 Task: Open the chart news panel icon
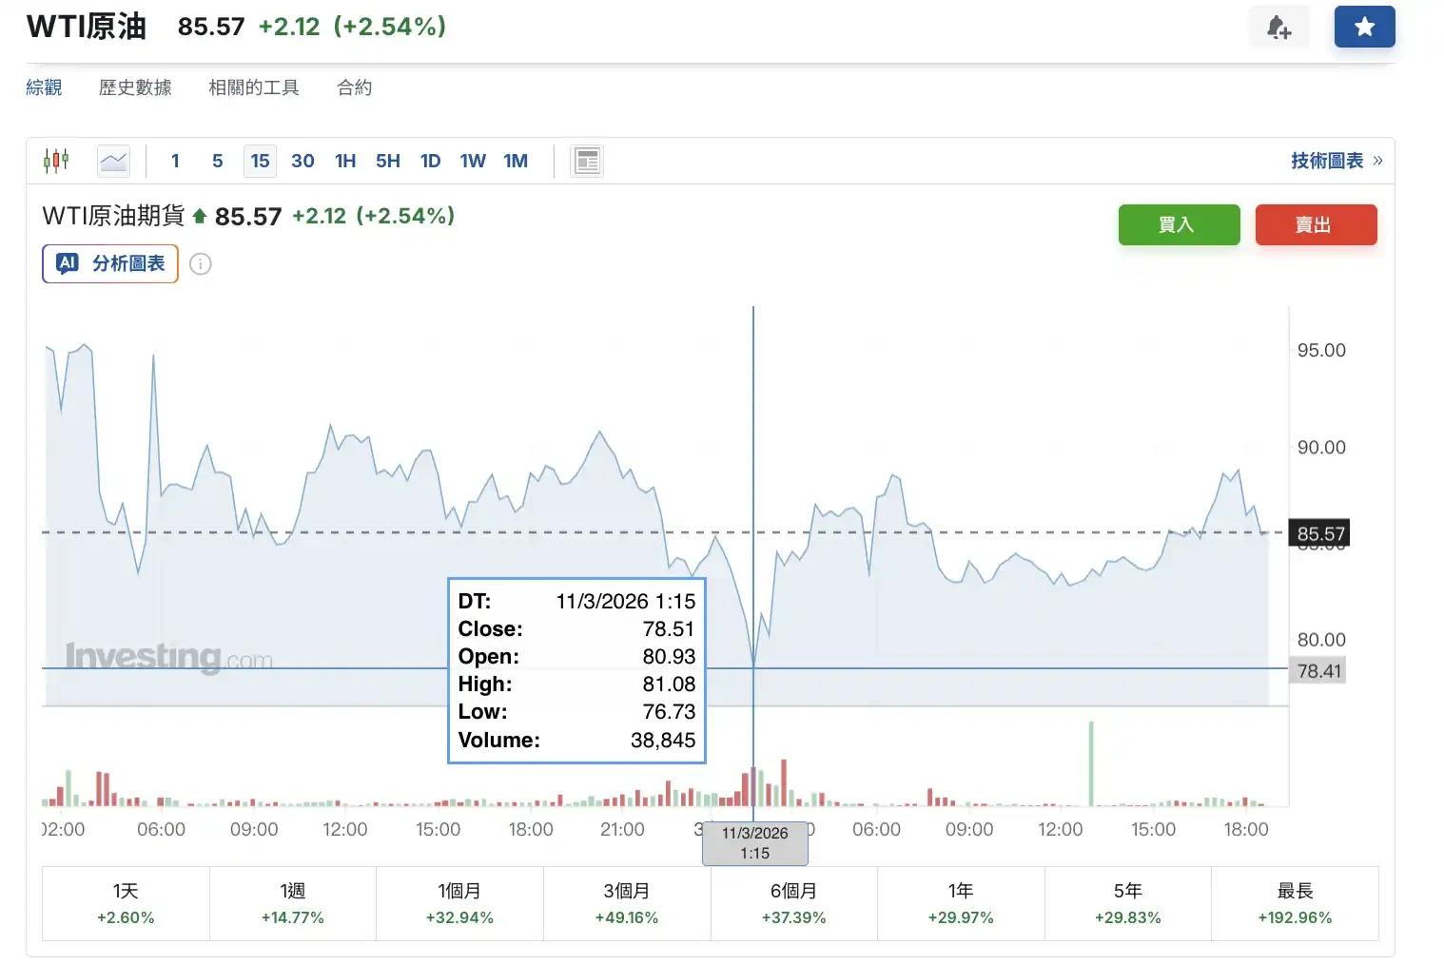tap(586, 160)
